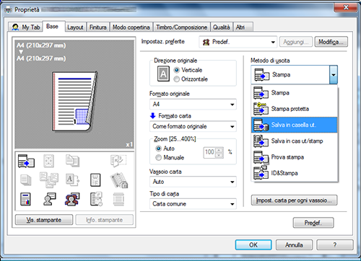Choose Salva in cas ut/stamp option

[x=295, y=141]
